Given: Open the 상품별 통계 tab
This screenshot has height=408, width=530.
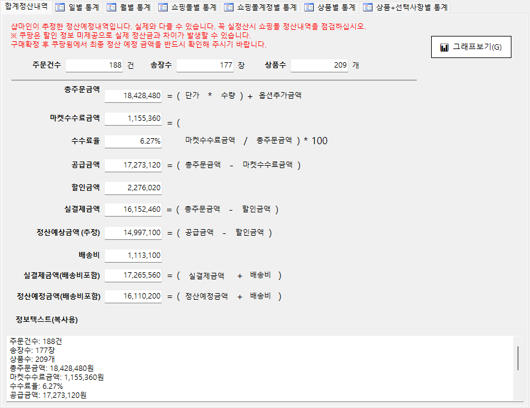Looking at the screenshot, I should click(x=330, y=8).
